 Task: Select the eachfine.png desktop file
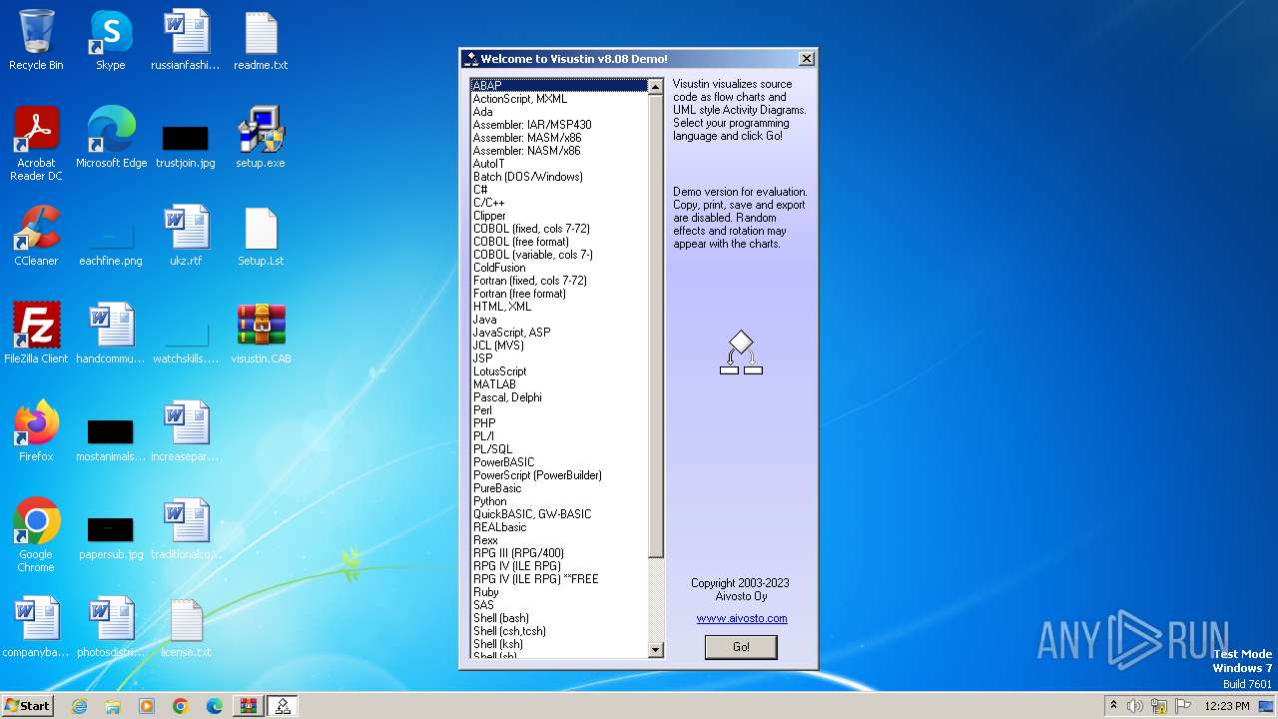[x=111, y=243]
